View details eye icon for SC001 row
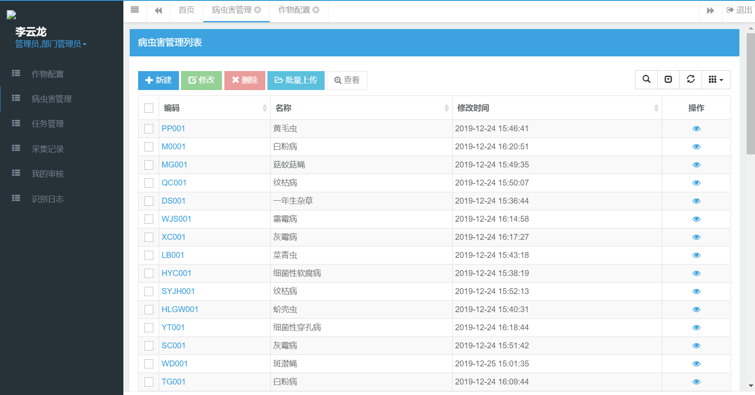Viewport: 755px width, 395px height. tap(696, 346)
